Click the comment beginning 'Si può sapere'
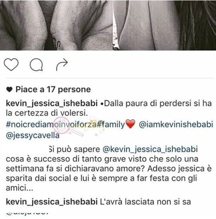Viewport: 216px width, 219px height. coord(109,169)
